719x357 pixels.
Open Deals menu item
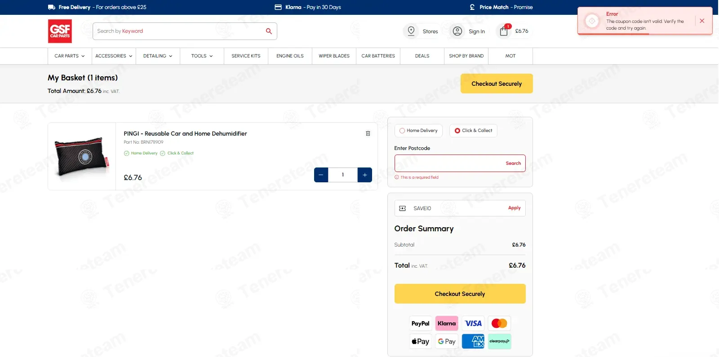coord(422,56)
